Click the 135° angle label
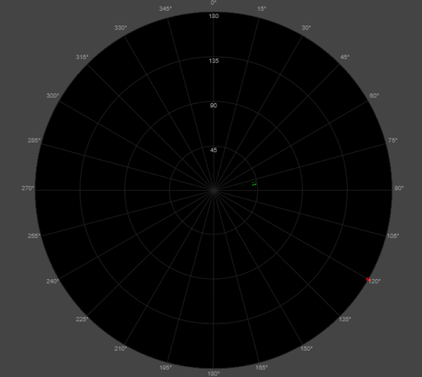 (345, 319)
